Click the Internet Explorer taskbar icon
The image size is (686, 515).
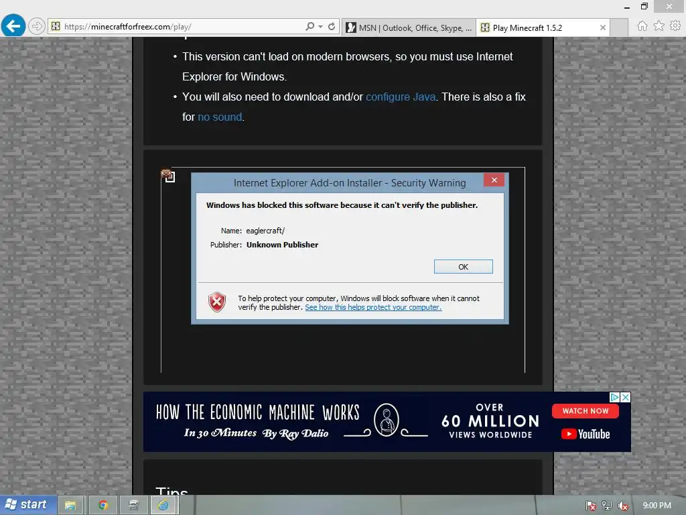pos(163,506)
